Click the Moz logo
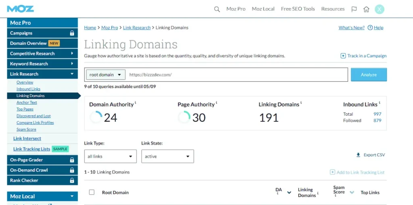Viewport: 413px width, 205px height. pyautogui.click(x=20, y=9)
